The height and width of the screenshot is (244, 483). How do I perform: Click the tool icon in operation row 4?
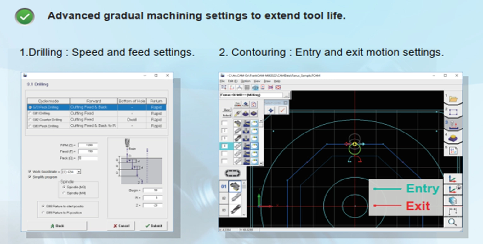point(238,146)
